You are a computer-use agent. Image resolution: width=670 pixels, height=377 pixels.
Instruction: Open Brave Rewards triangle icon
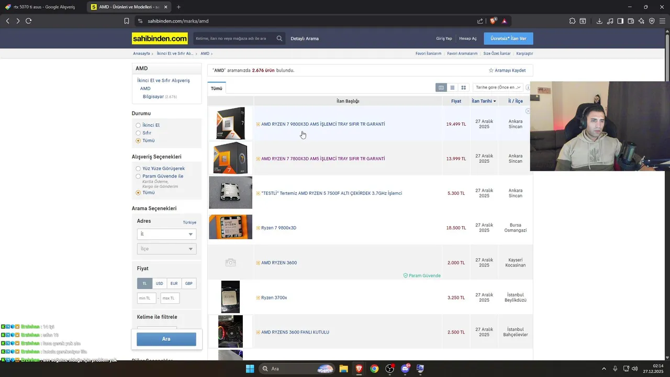tap(504, 21)
